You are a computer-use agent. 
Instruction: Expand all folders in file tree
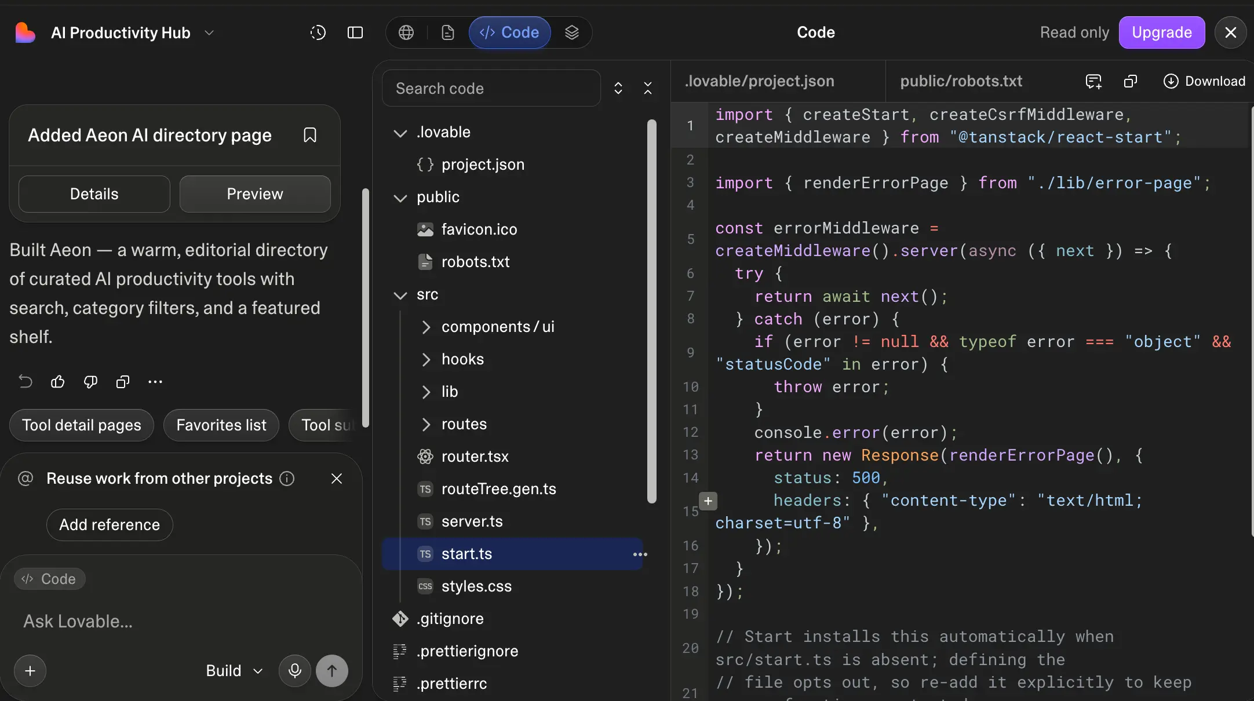[x=618, y=88]
